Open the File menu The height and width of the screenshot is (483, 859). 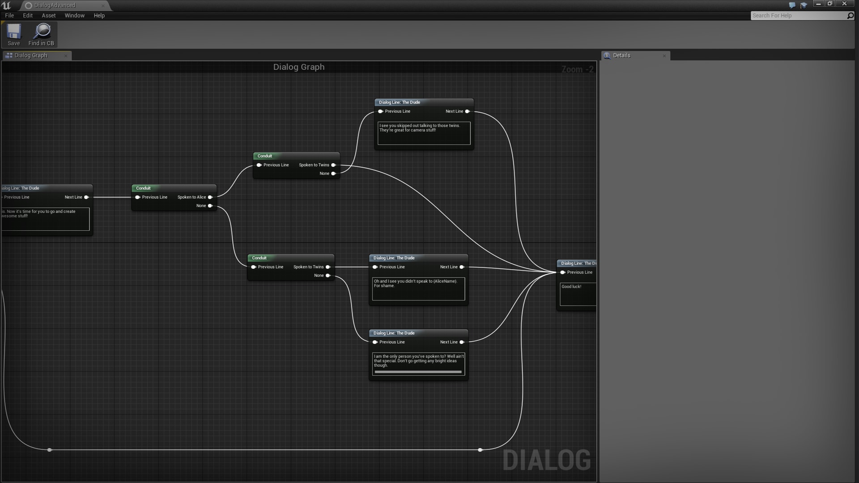click(x=9, y=15)
